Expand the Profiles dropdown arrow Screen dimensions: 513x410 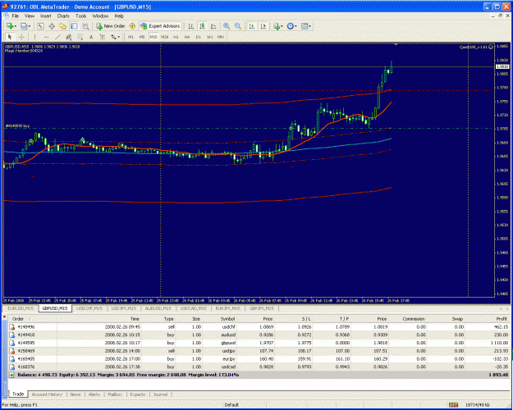[x=30, y=26]
